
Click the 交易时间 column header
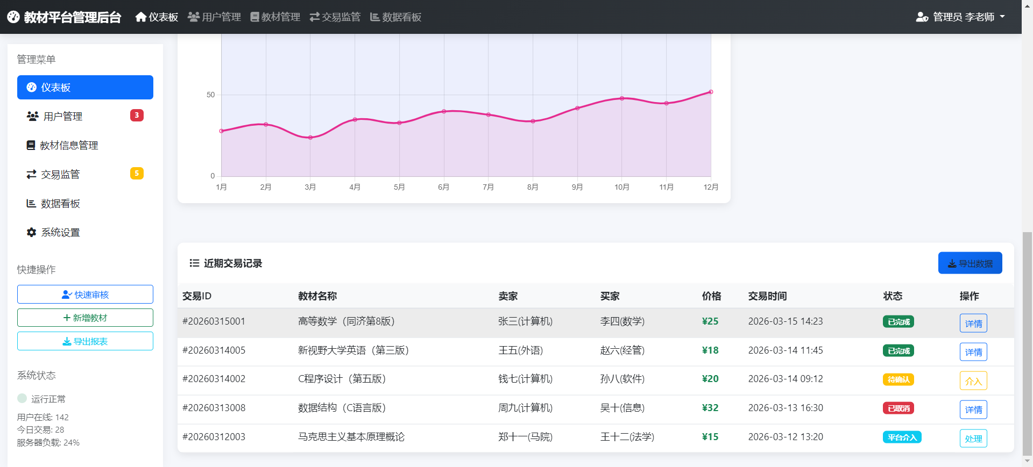767,296
